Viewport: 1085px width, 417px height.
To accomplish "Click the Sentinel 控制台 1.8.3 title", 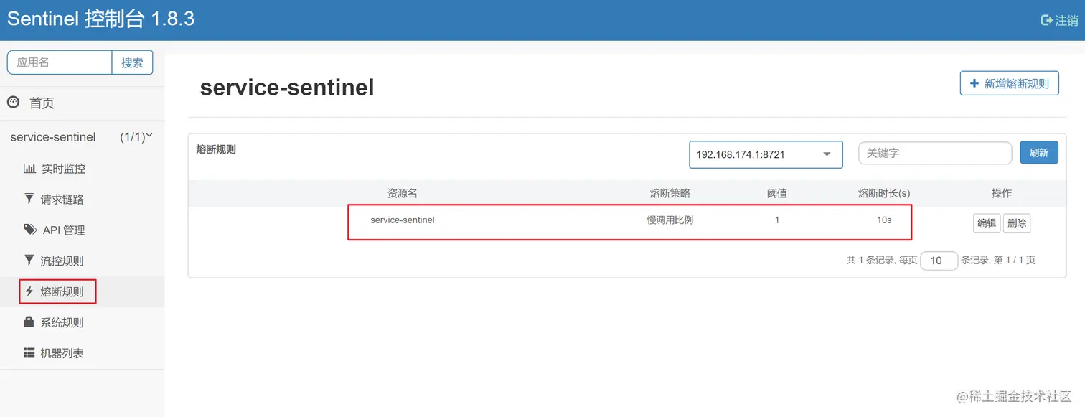I will coord(101,19).
